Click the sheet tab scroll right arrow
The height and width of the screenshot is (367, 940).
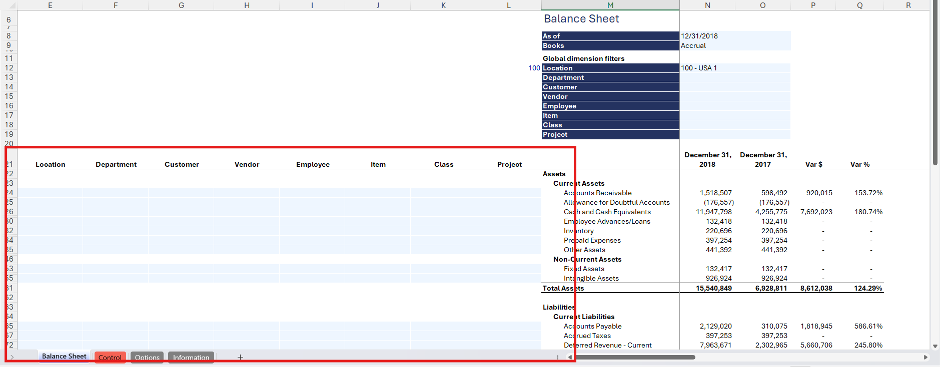click(12, 357)
